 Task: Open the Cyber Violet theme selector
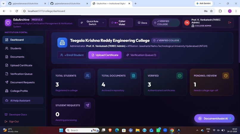click(x=121, y=23)
